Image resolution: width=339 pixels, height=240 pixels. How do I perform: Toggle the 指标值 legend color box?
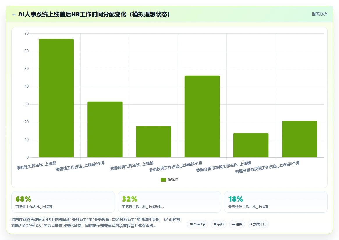163,180
